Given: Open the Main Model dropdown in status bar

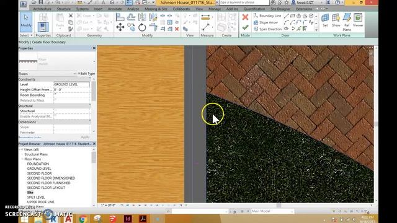Looking at the screenshot, I should 292,211.
